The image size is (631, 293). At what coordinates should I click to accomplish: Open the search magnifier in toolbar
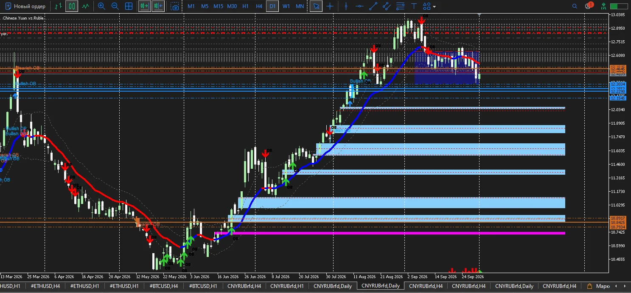[x=575, y=6]
